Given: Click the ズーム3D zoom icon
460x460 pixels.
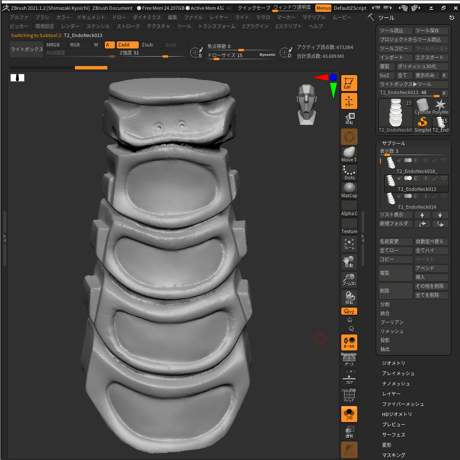Looking at the screenshot, I should tap(349, 280).
